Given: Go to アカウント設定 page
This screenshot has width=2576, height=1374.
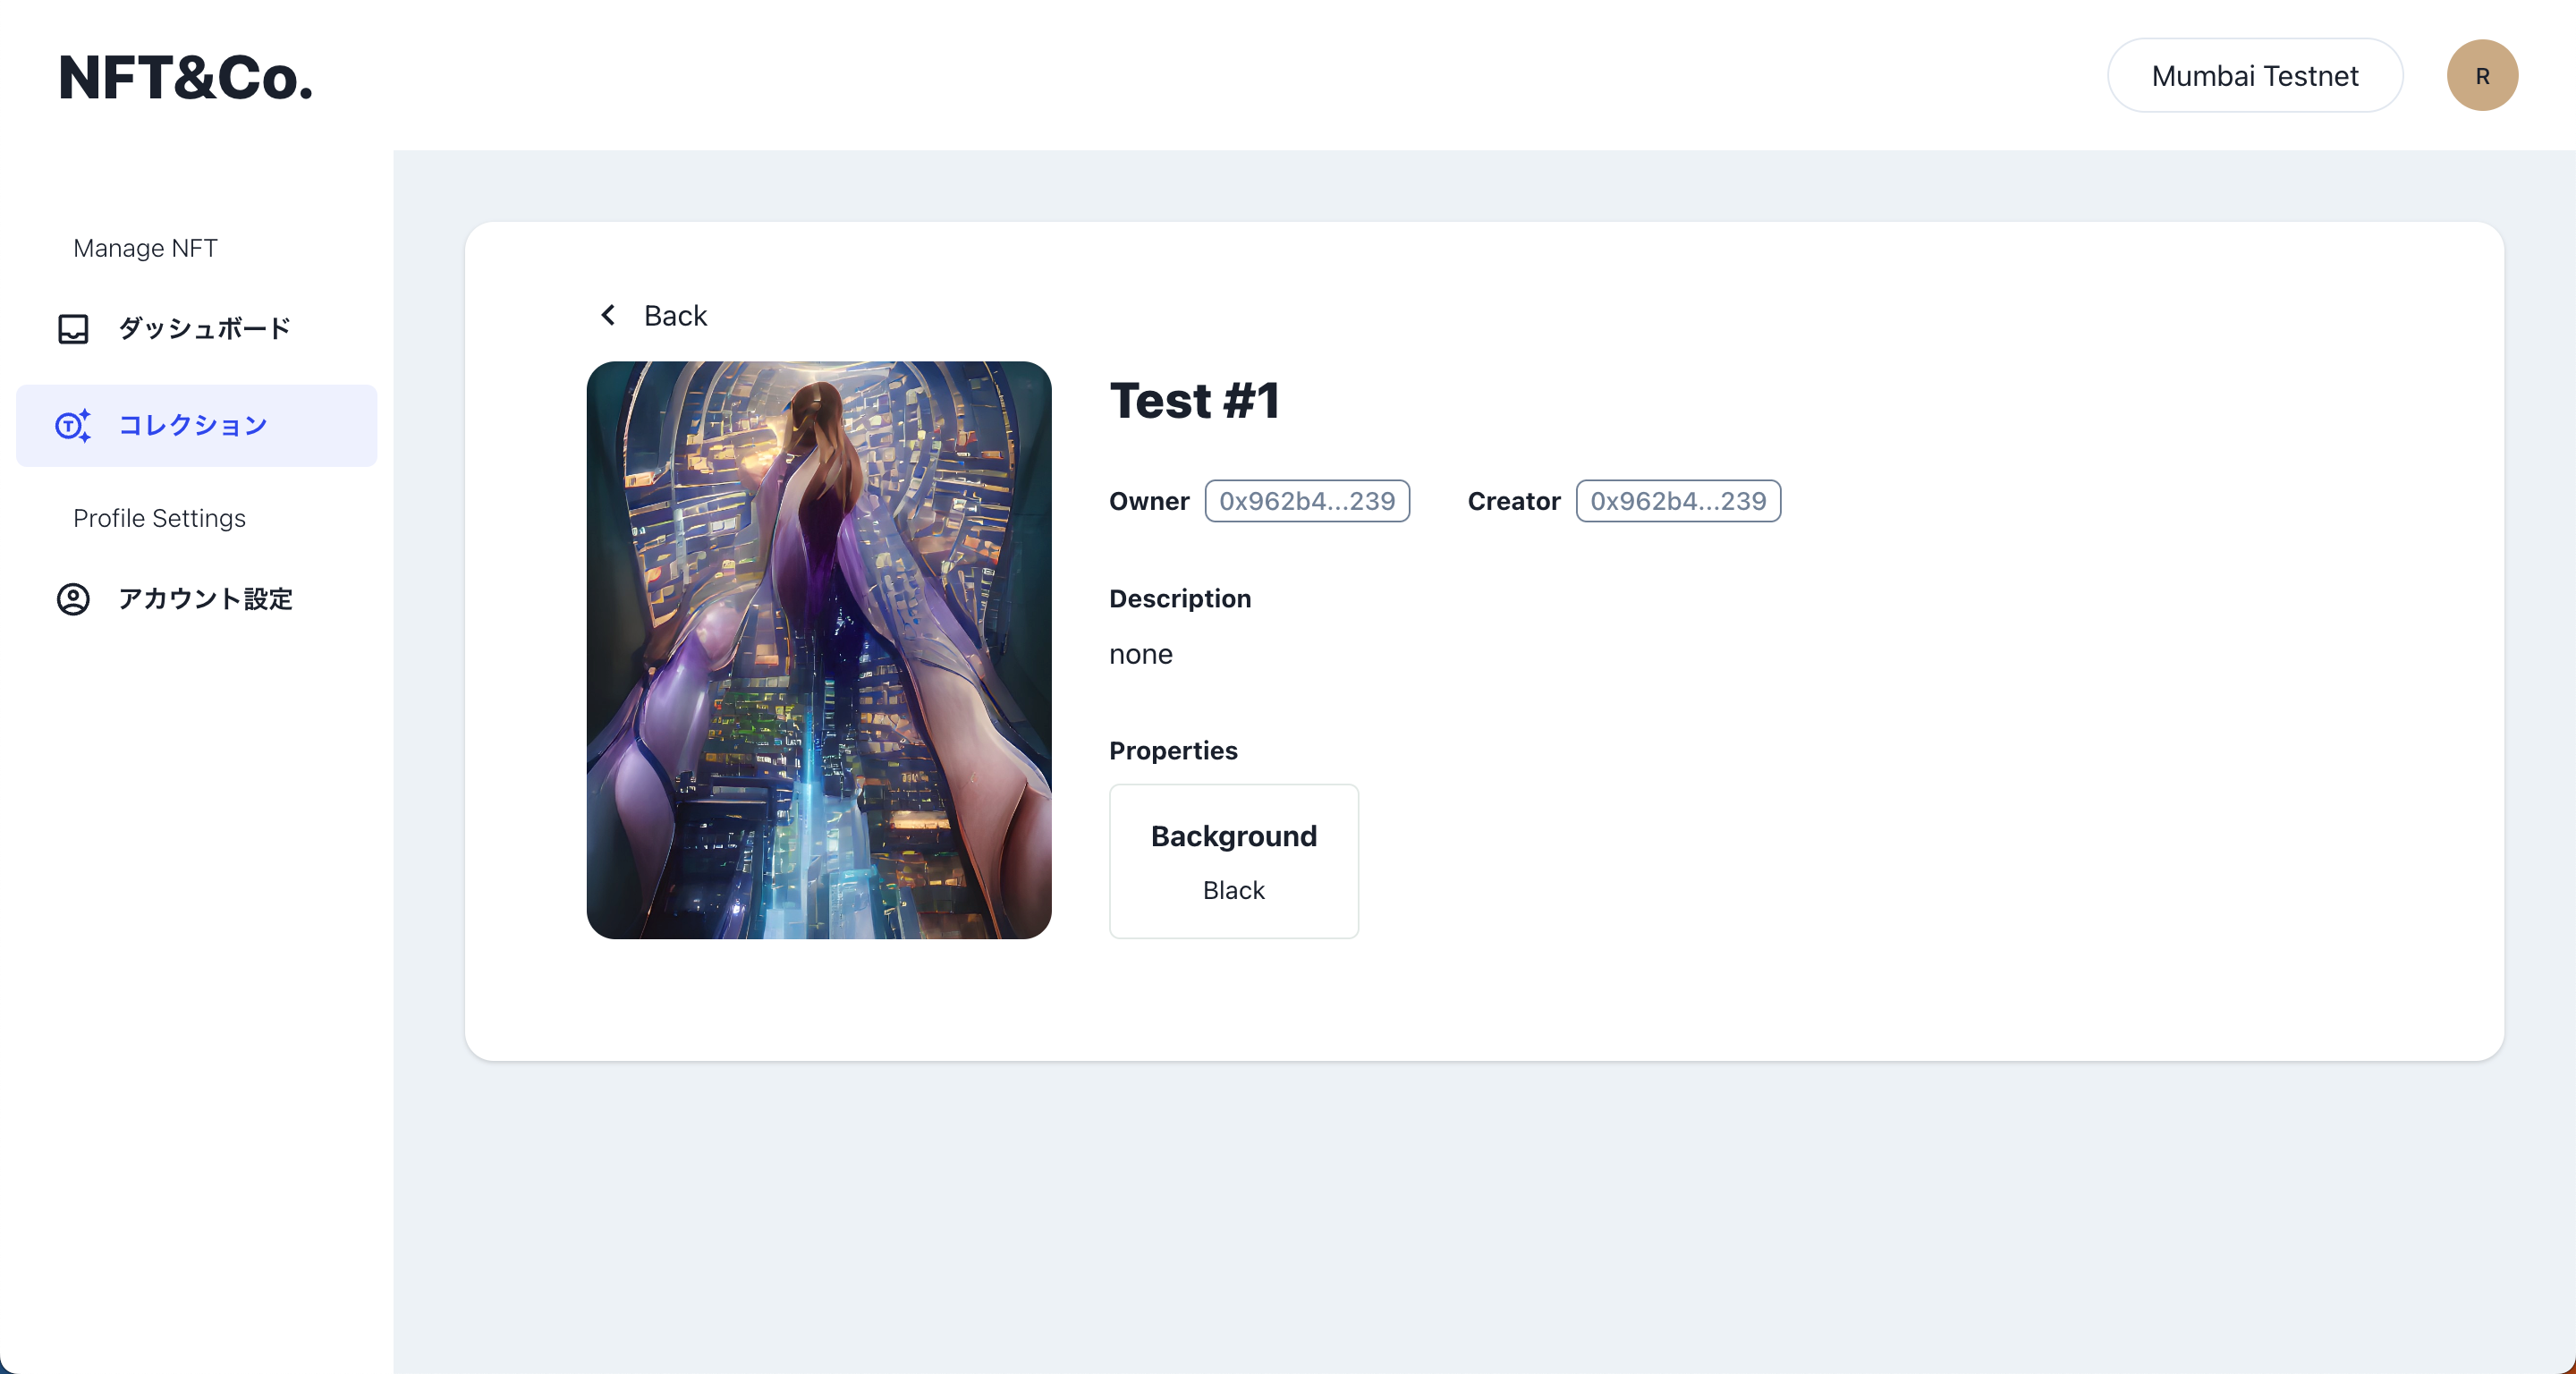Looking at the screenshot, I should point(205,599).
